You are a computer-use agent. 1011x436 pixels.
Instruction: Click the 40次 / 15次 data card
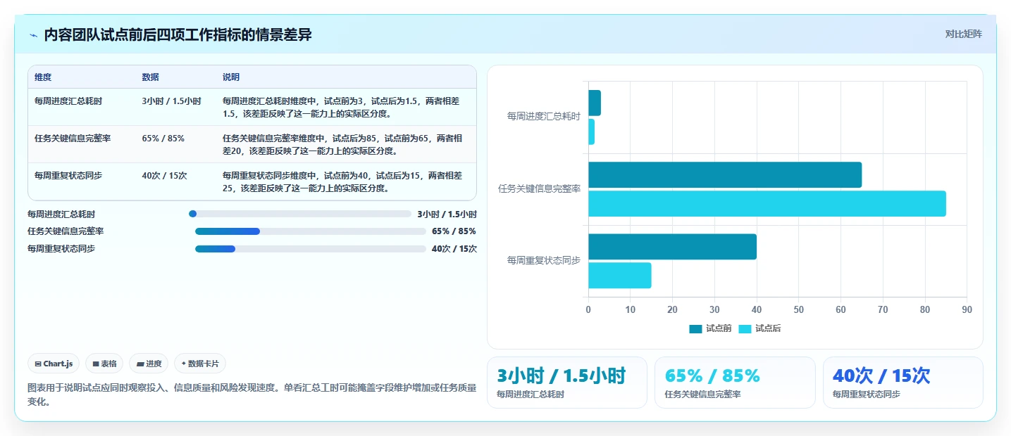pyautogui.click(x=903, y=383)
